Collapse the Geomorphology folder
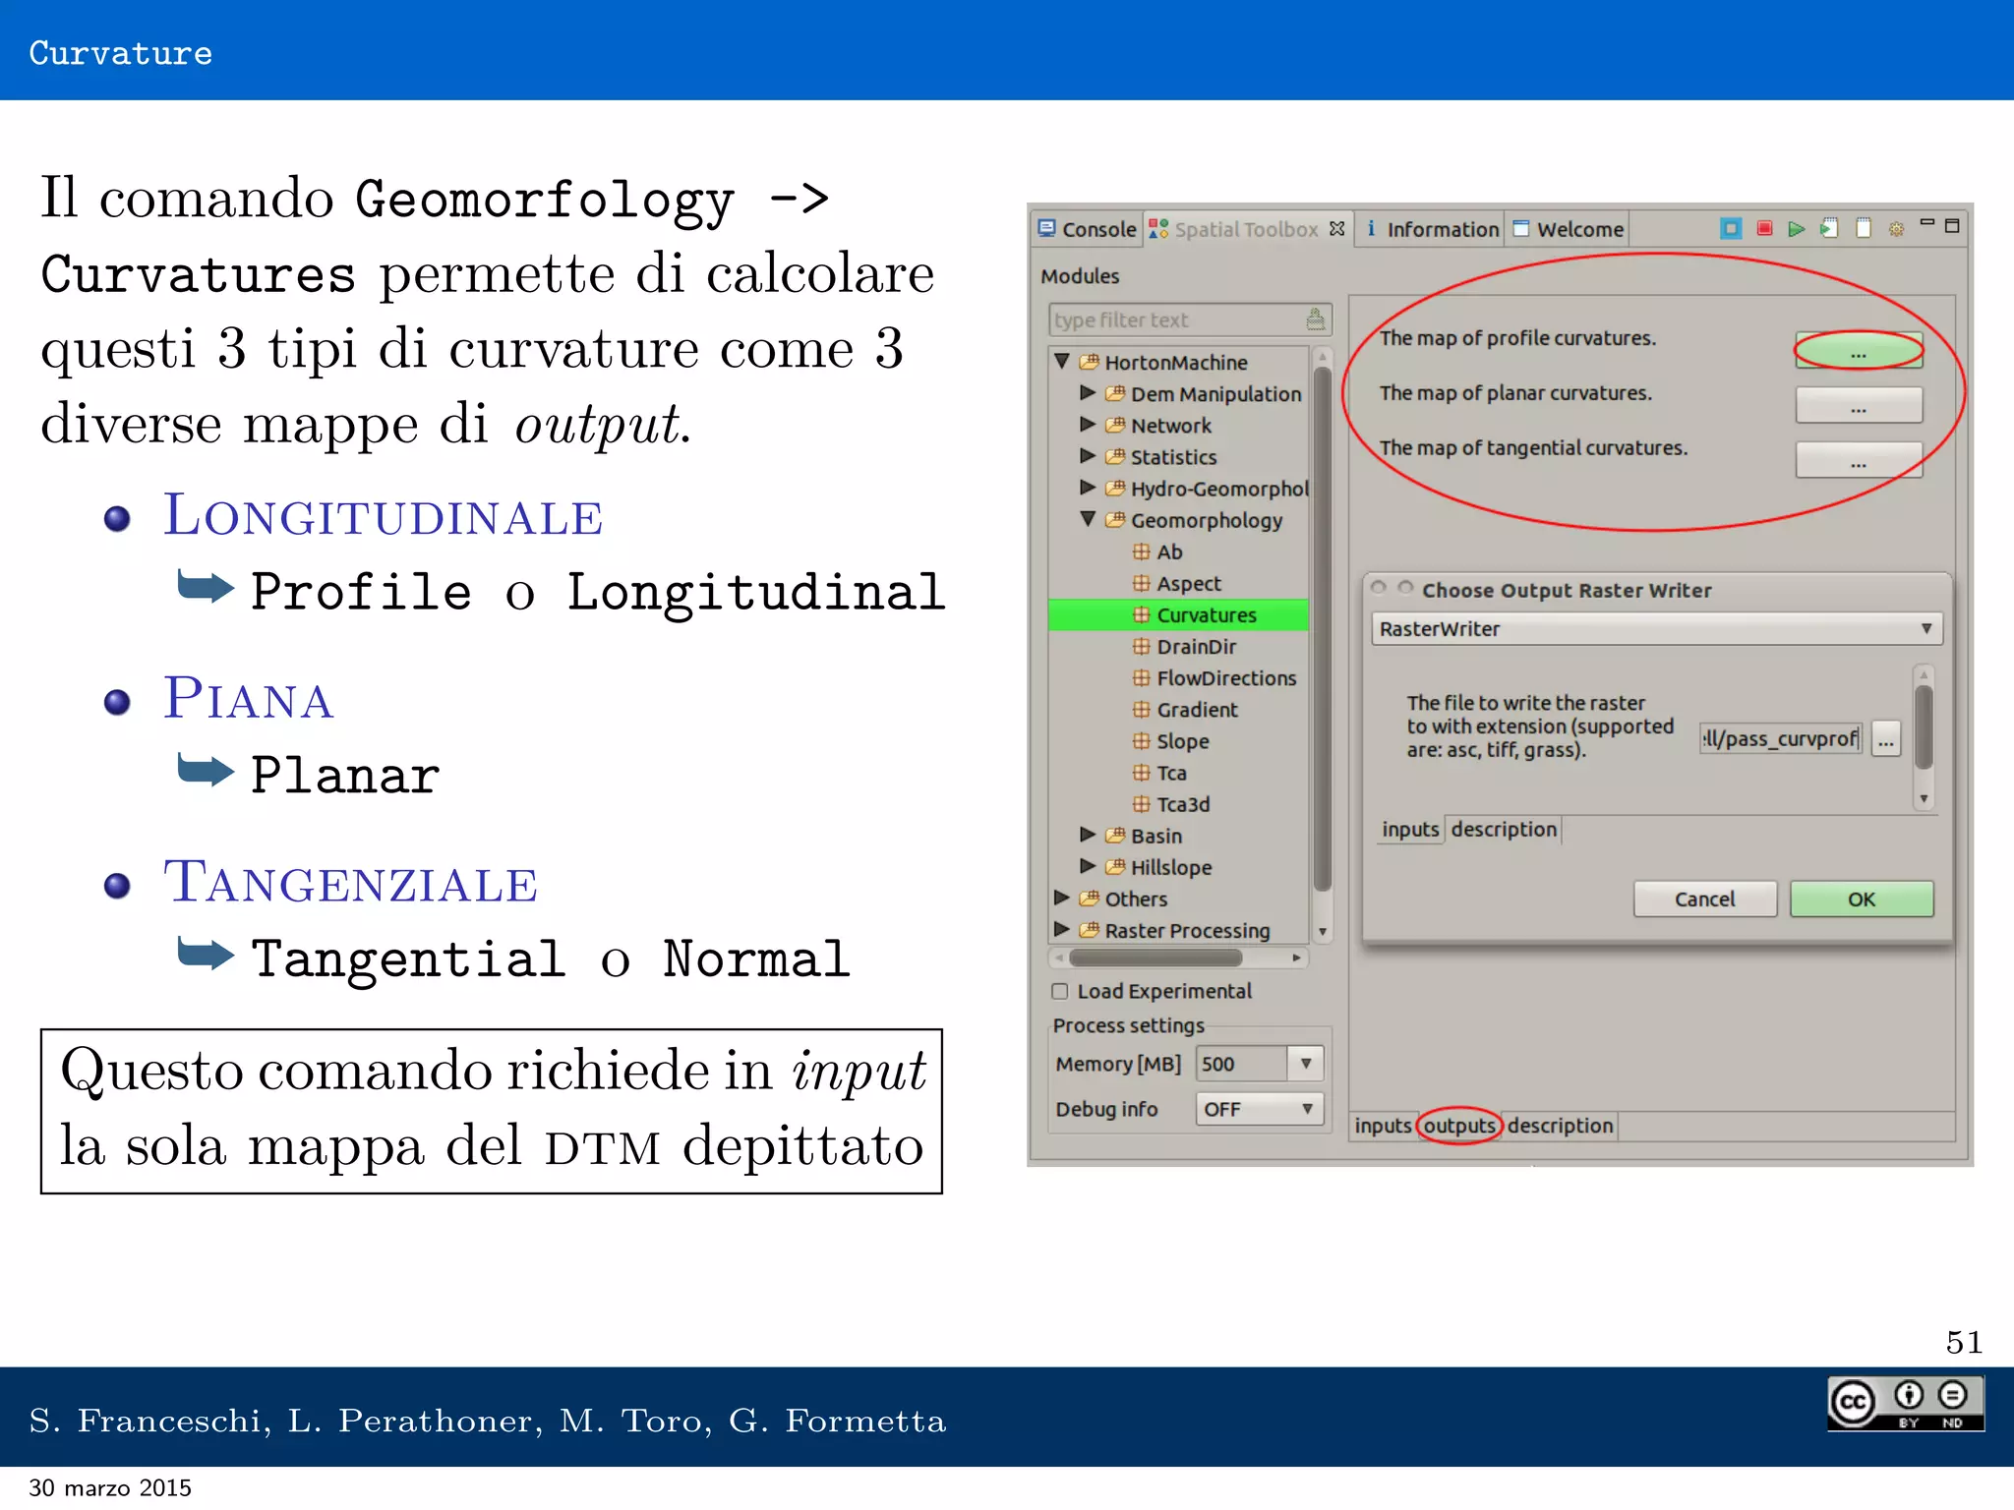 coord(1088,519)
